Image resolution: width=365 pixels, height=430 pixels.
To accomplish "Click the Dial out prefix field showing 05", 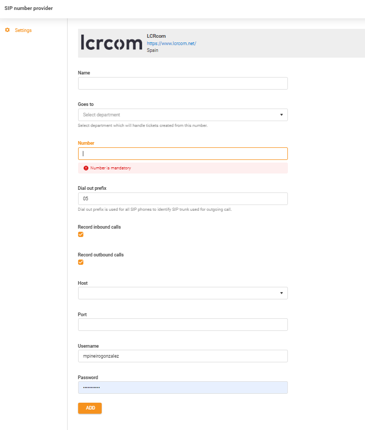I will click(182, 198).
